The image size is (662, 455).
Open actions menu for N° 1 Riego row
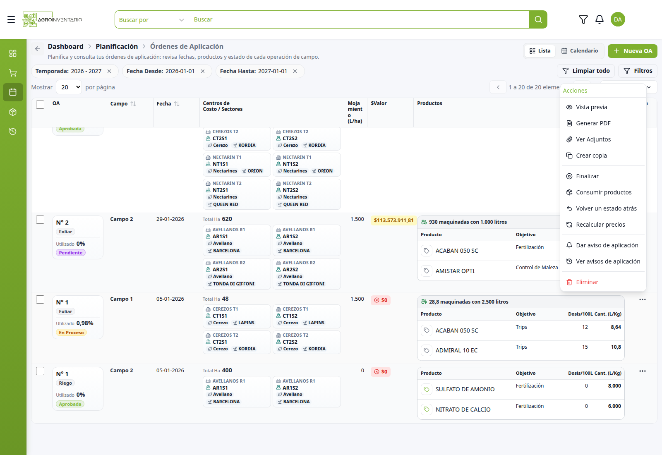pos(642,371)
